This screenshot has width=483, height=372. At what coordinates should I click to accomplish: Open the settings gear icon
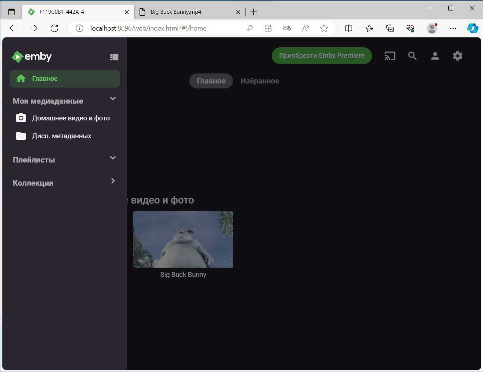coord(458,56)
